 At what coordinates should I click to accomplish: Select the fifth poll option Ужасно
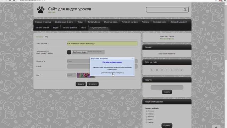pos(146,122)
